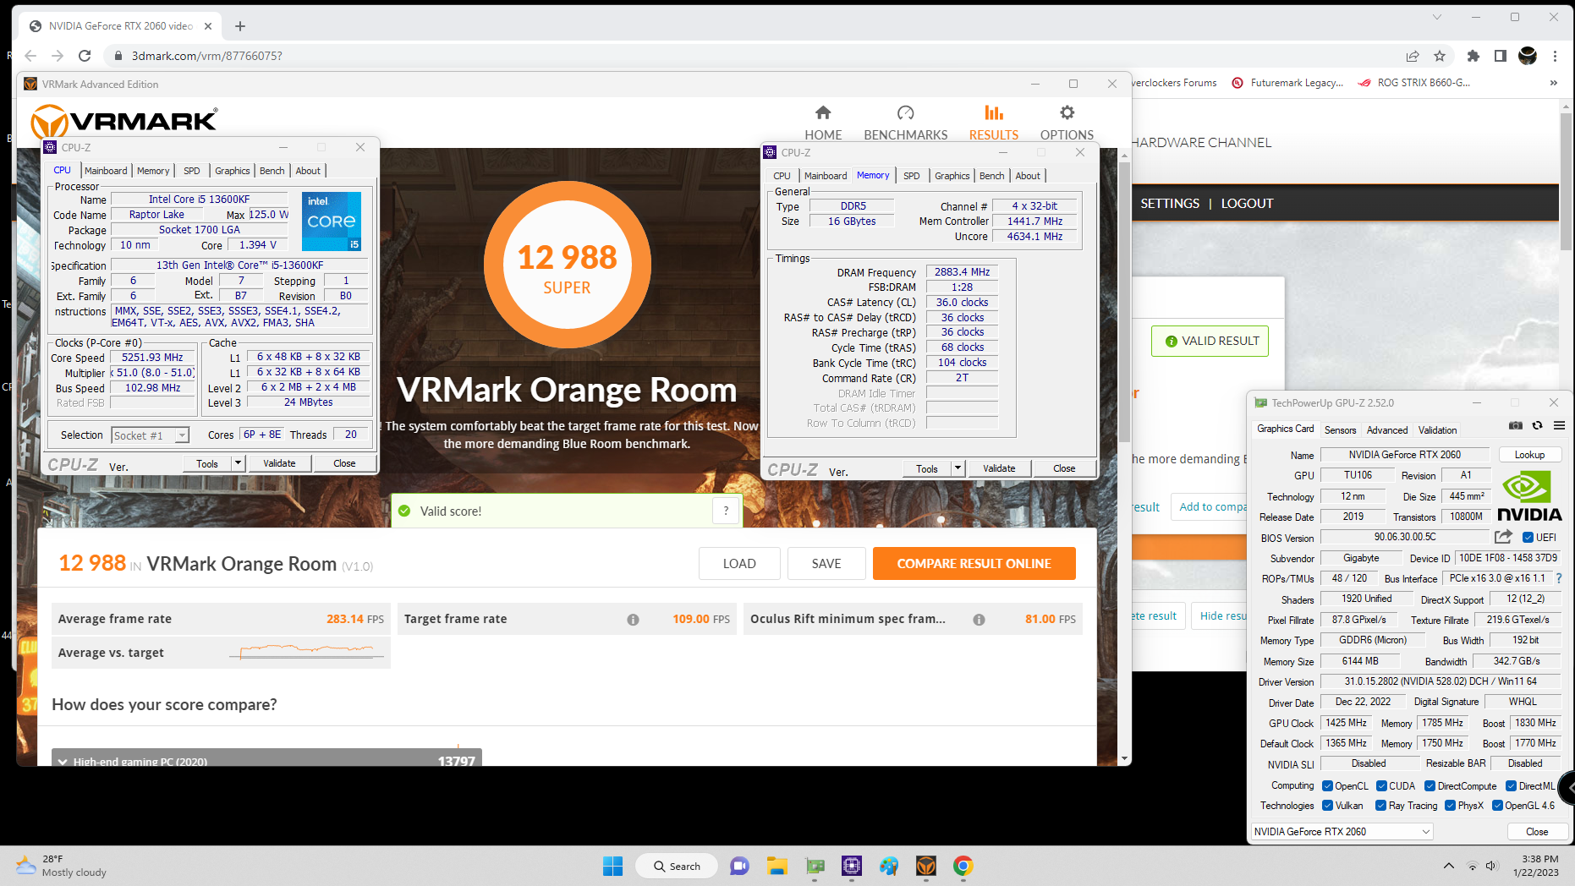Click Oculus Rift minimum spec info icon
Screen dimensions: 1575x886
coord(979,620)
